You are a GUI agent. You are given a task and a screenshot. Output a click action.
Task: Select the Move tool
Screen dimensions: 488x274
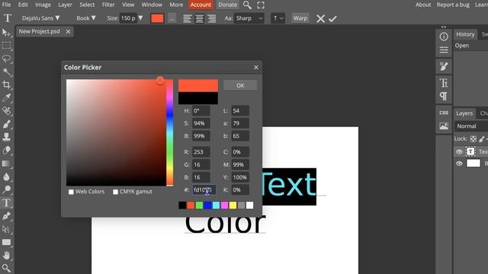[6, 33]
